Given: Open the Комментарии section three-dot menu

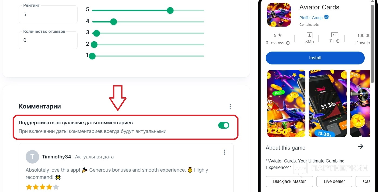Looking at the screenshot, I should (x=230, y=106).
